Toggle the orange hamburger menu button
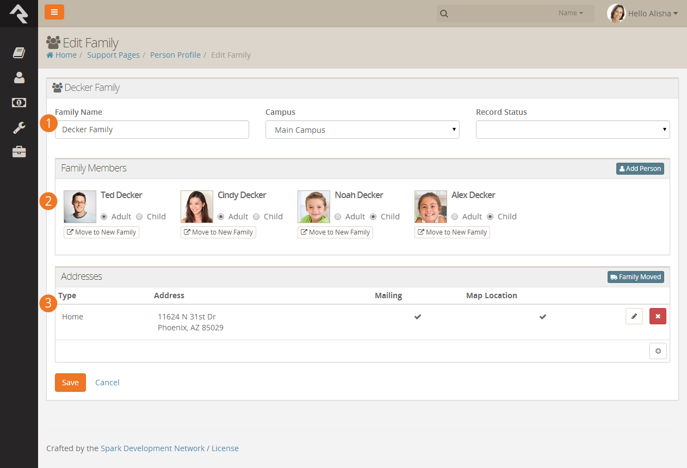Image resolution: width=687 pixels, height=468 pixels. pos(54,12)
